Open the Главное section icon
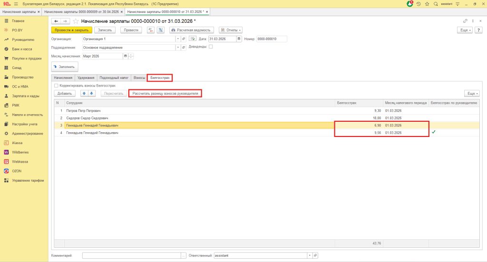The width and height of the screenshot is (487, 262). [6, 21]
